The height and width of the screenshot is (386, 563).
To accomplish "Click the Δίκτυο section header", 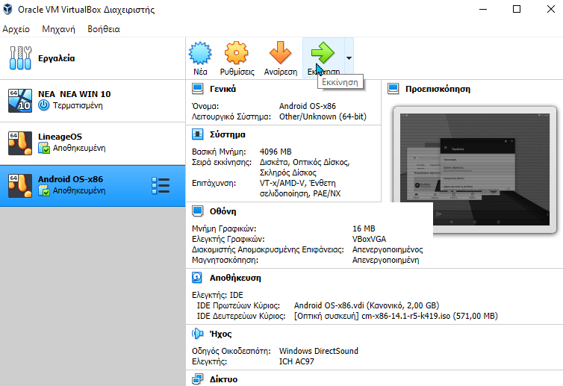I will click(x=223, y=379).
